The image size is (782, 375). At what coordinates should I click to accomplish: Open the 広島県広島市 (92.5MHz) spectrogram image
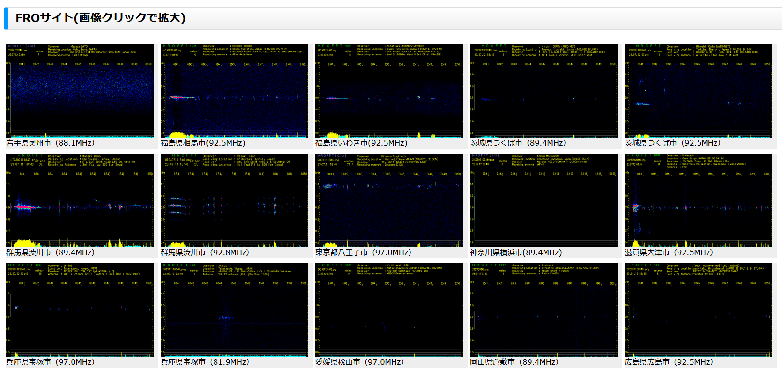click(x=698, y=310)
